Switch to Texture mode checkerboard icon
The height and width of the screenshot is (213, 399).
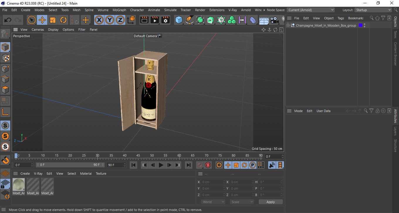point(5,58)
